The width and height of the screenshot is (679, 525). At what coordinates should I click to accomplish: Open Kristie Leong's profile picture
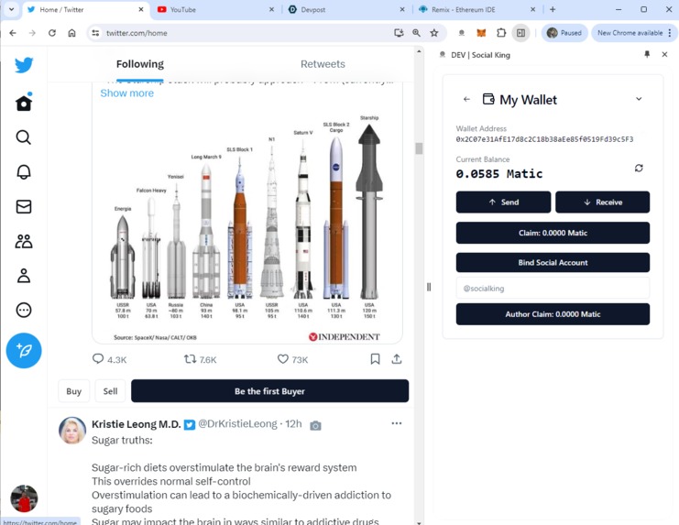click(71, 431)
